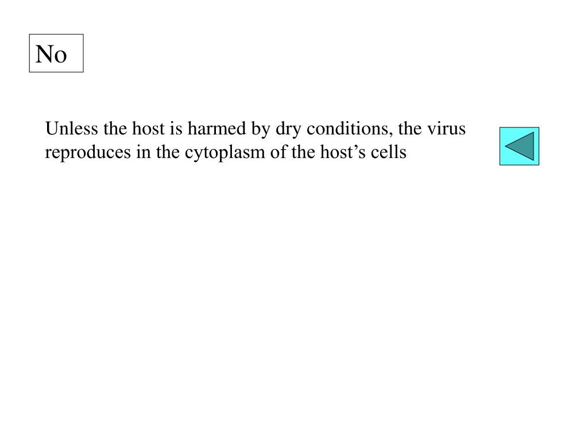
Task: Click the "No" answer text box
Action: click(56, 53)
